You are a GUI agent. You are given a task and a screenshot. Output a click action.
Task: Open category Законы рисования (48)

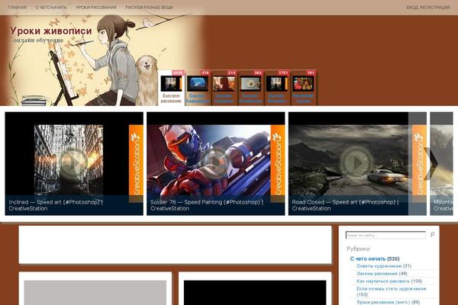[x=382, y=274]
